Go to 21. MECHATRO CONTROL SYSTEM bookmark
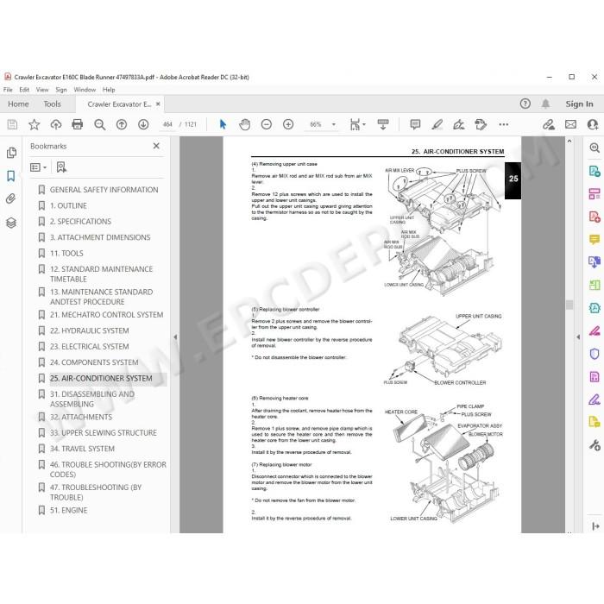The image size is (604, 604). 106,315
